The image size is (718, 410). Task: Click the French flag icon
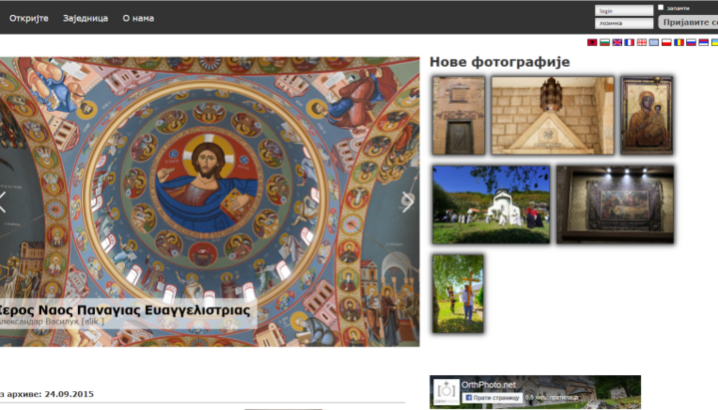coord(629,43)
